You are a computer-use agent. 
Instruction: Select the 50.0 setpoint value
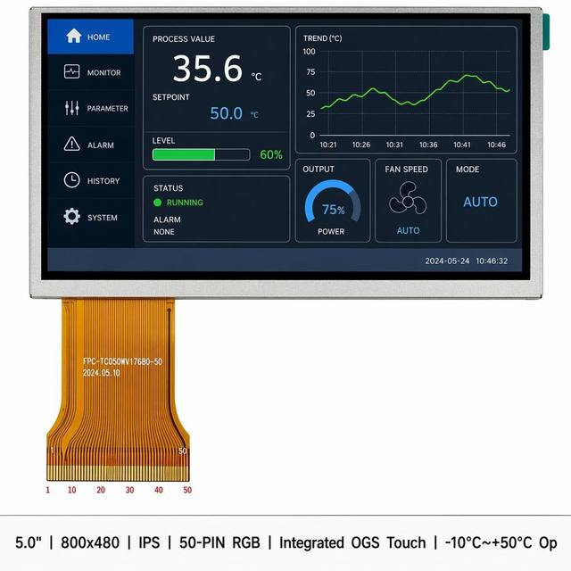(x=226, y=113)
